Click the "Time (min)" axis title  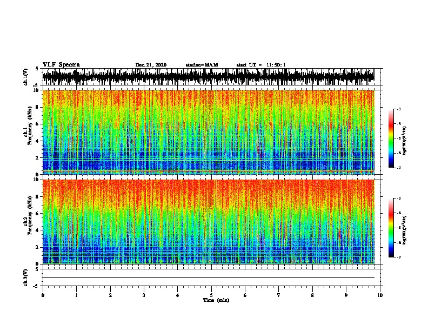pos(216,300)
